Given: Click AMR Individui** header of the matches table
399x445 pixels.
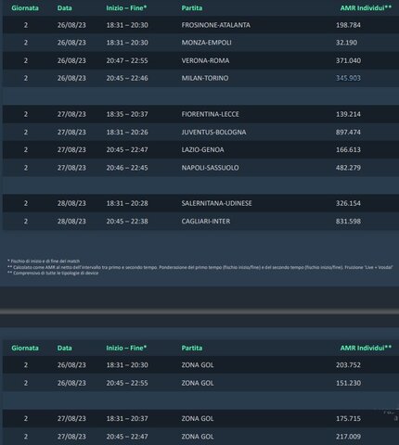Looking at the screenshot, I should coord(366,8).
